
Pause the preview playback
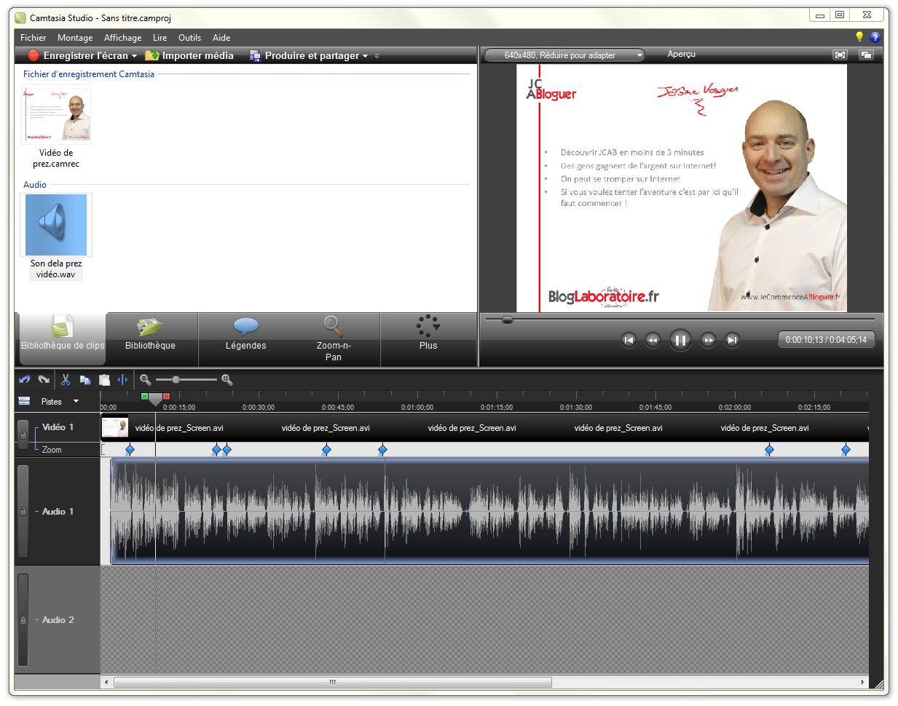pyautogui.click(x=680, y=340)
